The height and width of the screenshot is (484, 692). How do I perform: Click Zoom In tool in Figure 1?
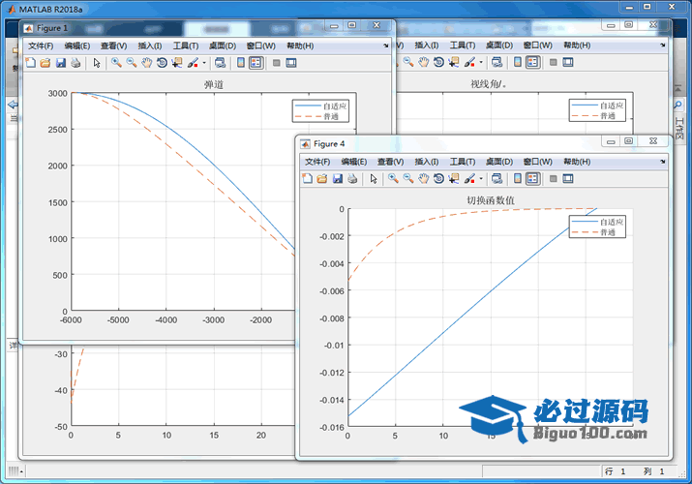tap(115, 63)
